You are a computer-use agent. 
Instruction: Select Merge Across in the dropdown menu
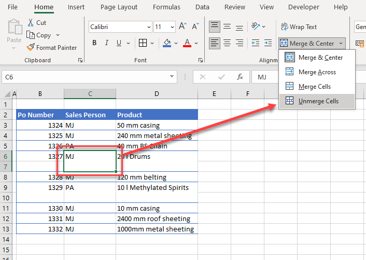pos(317,72)
